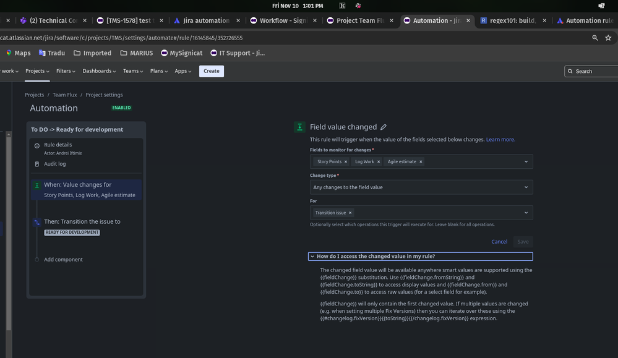Click the green Field value changed trigger icon
Screen dimensions: 618x358
point(299,127)
